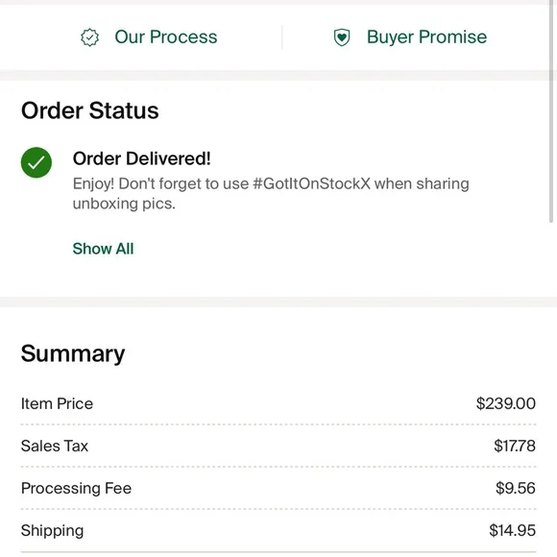557x557 pixels.
Task: Click the $239.00 item price amount
Action: tap(506, 403)
